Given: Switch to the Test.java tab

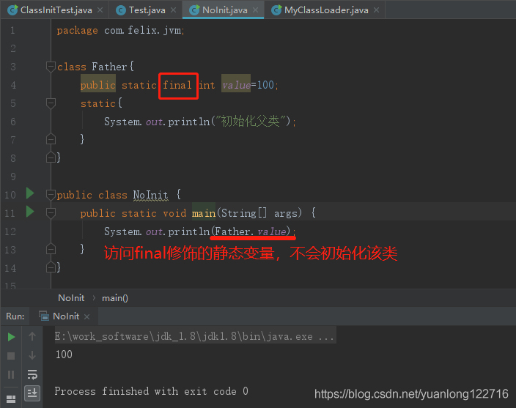Looking at the screenshot, I should pyautogui.click(x=147, y=10).
